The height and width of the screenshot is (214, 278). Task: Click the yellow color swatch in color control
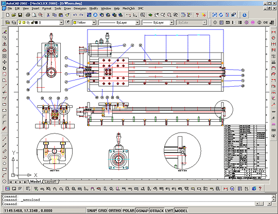(75, 23)
